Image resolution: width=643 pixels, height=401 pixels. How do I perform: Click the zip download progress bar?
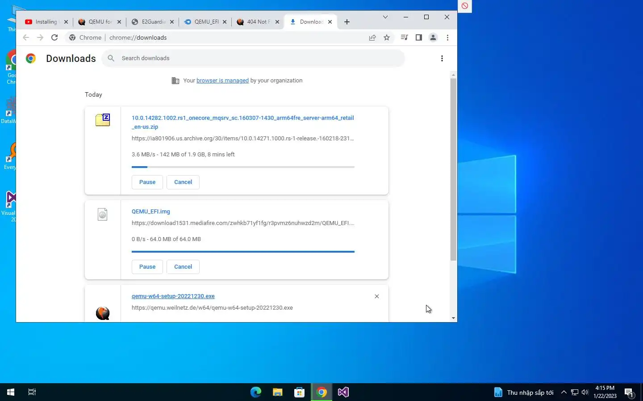[x=243, y=167]
